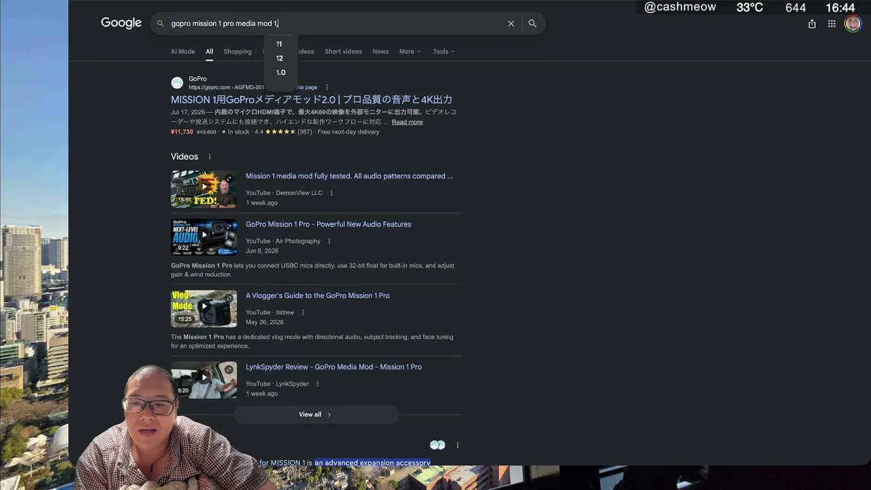Choose autocomplete suggestion 12
Image resolution: width=871 pixels, height=490 pixels.
click(x=279, y=59)
